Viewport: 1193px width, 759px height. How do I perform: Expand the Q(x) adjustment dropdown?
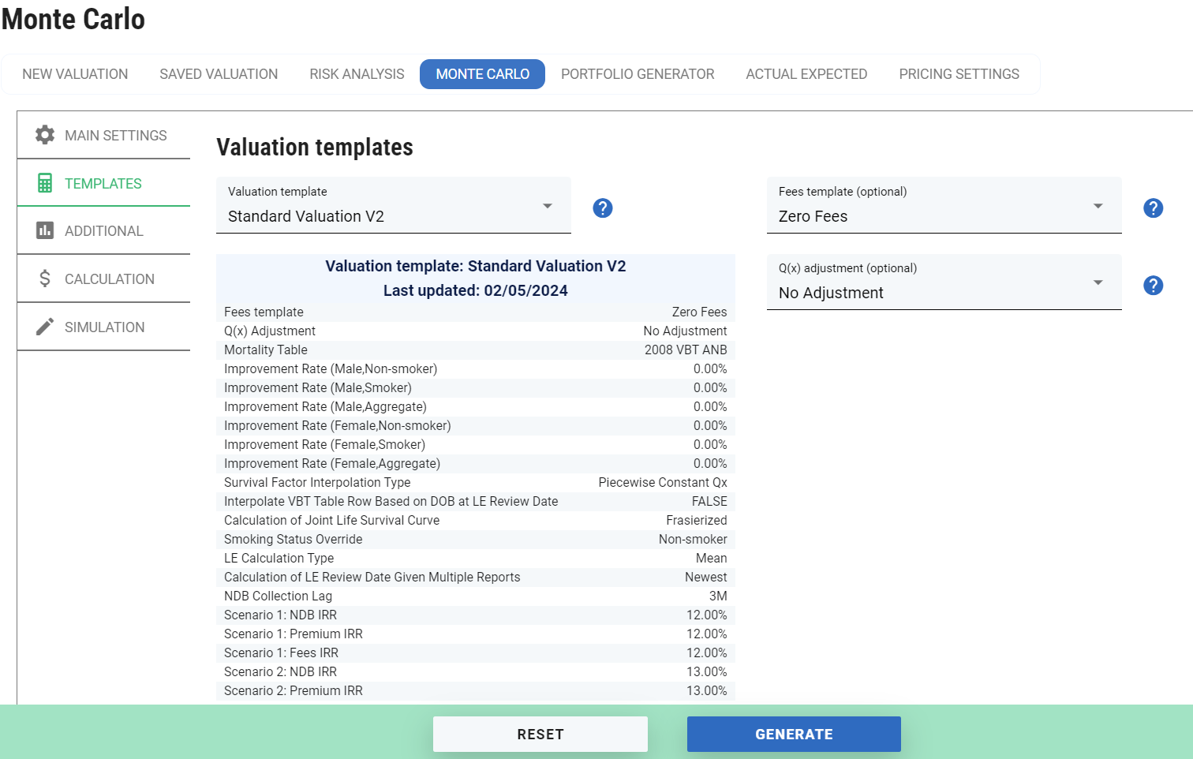[x=1098, y=282]
